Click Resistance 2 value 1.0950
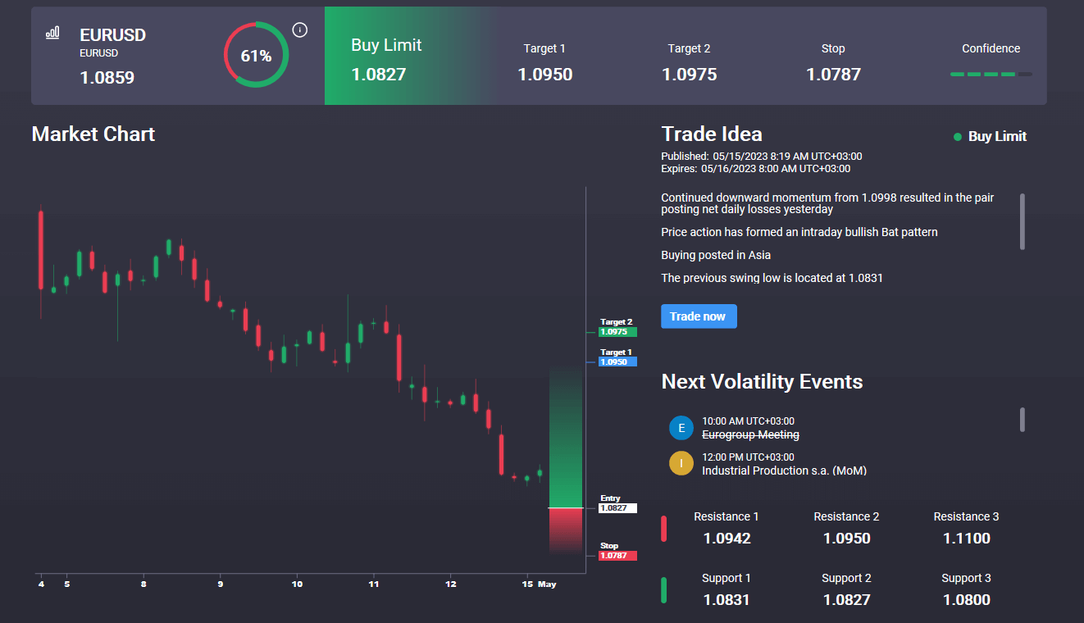 pos(846,539)
